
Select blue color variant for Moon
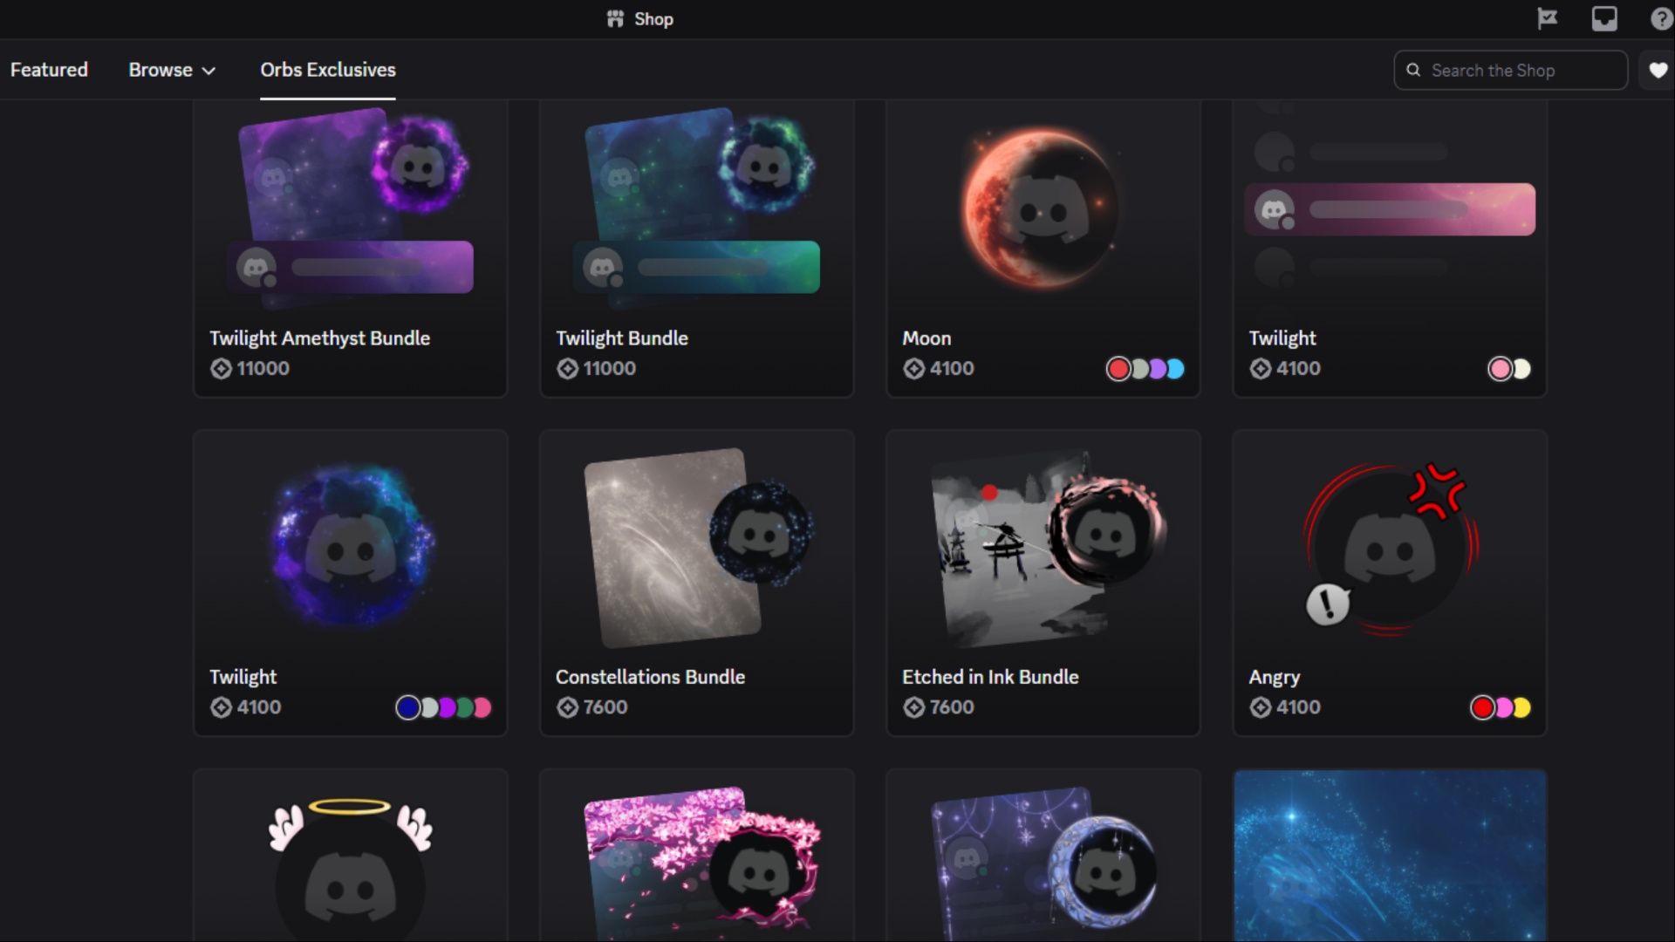[x=1177, y=369]
